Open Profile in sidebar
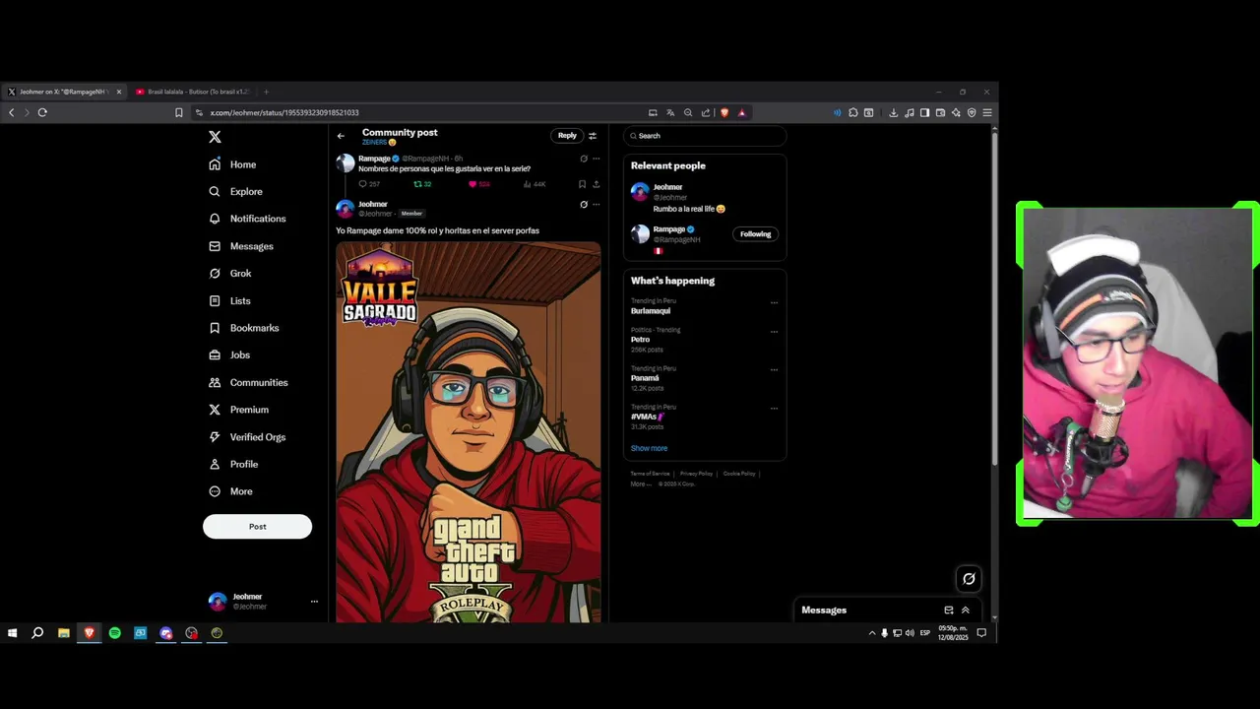The image size is (1260, 709). pos(233,464)
